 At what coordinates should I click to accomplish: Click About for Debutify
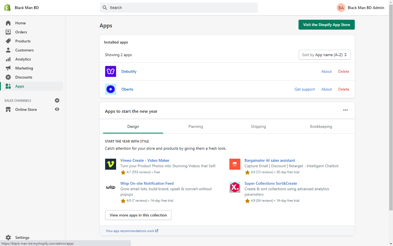click(x=326, y=71)
